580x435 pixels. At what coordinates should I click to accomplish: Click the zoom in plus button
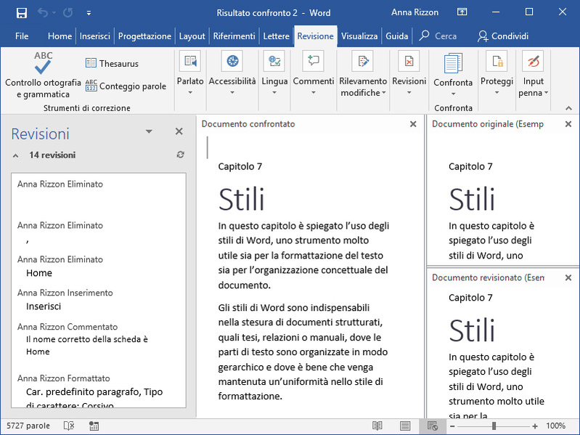[x=535, y=426]
